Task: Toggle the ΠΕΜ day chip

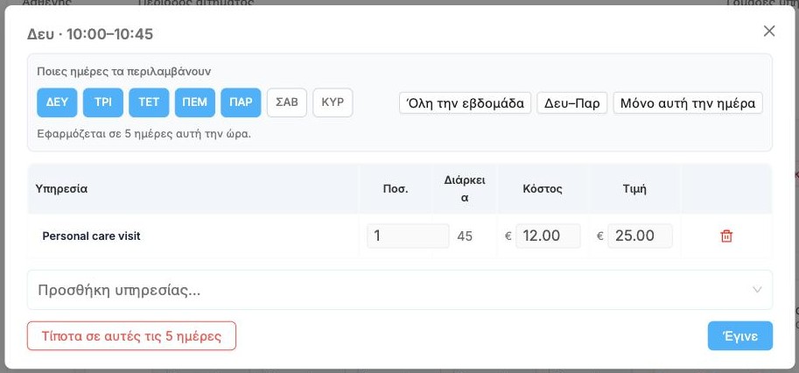Action: point(195,102)
